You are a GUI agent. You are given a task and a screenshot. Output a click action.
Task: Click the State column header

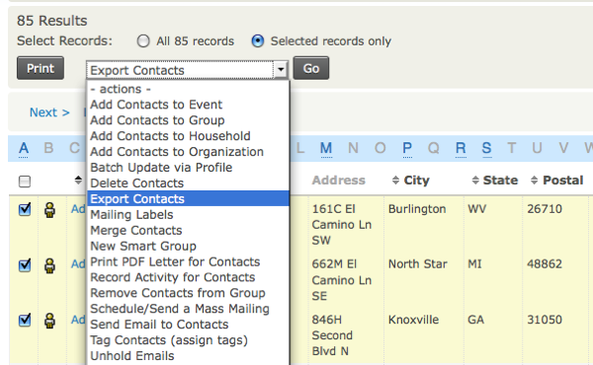(500, 181)
